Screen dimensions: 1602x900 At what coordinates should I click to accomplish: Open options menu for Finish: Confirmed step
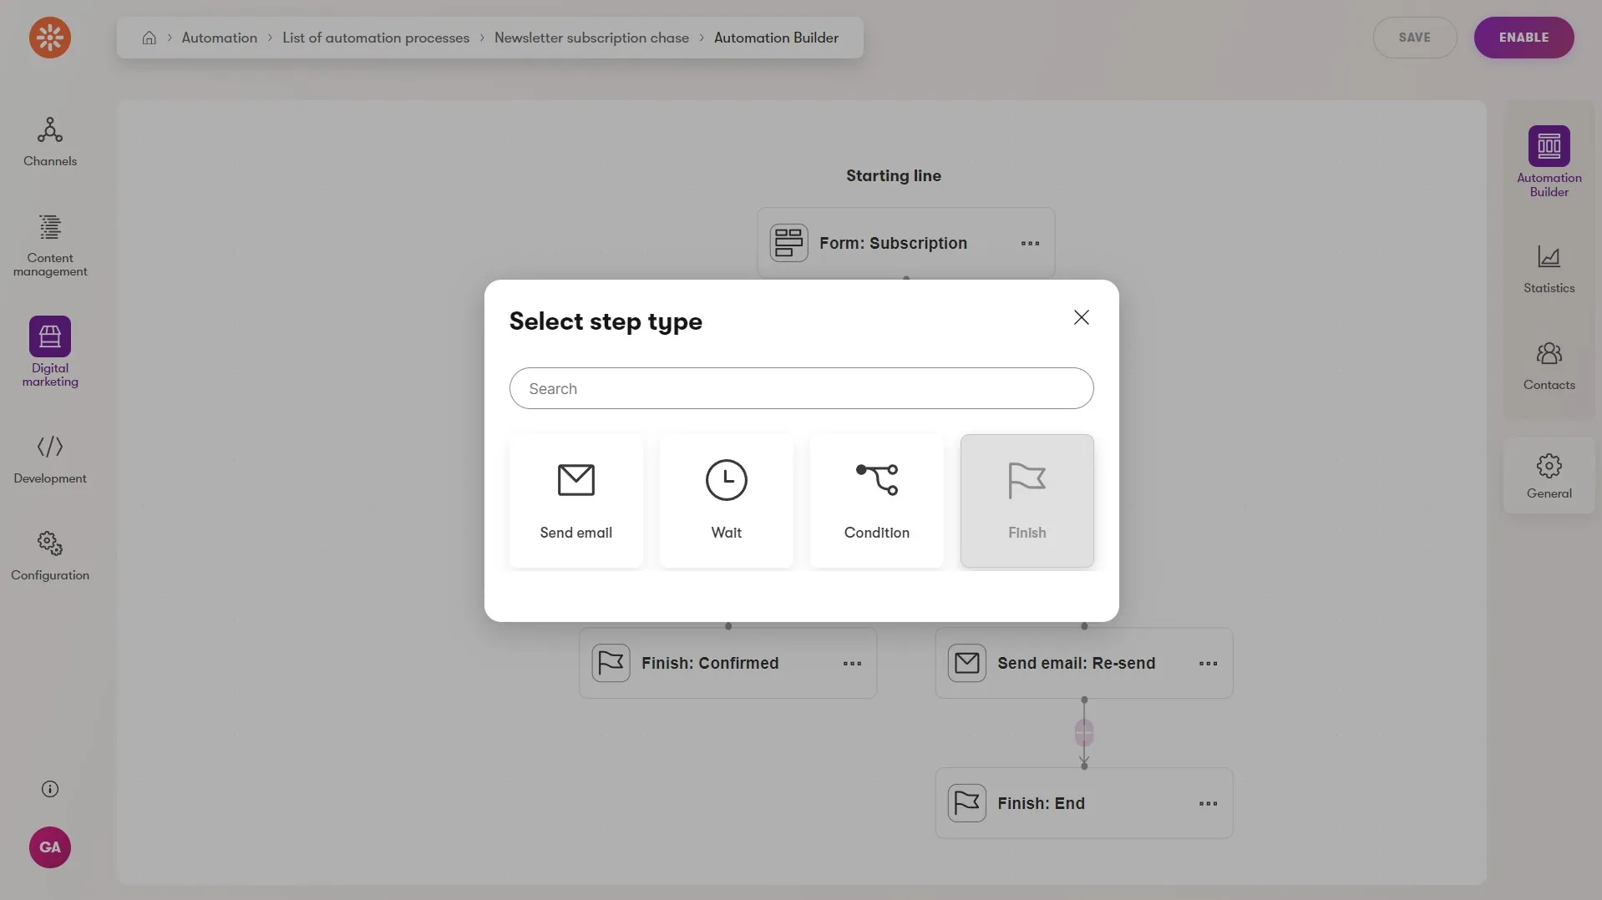point(853,664)
